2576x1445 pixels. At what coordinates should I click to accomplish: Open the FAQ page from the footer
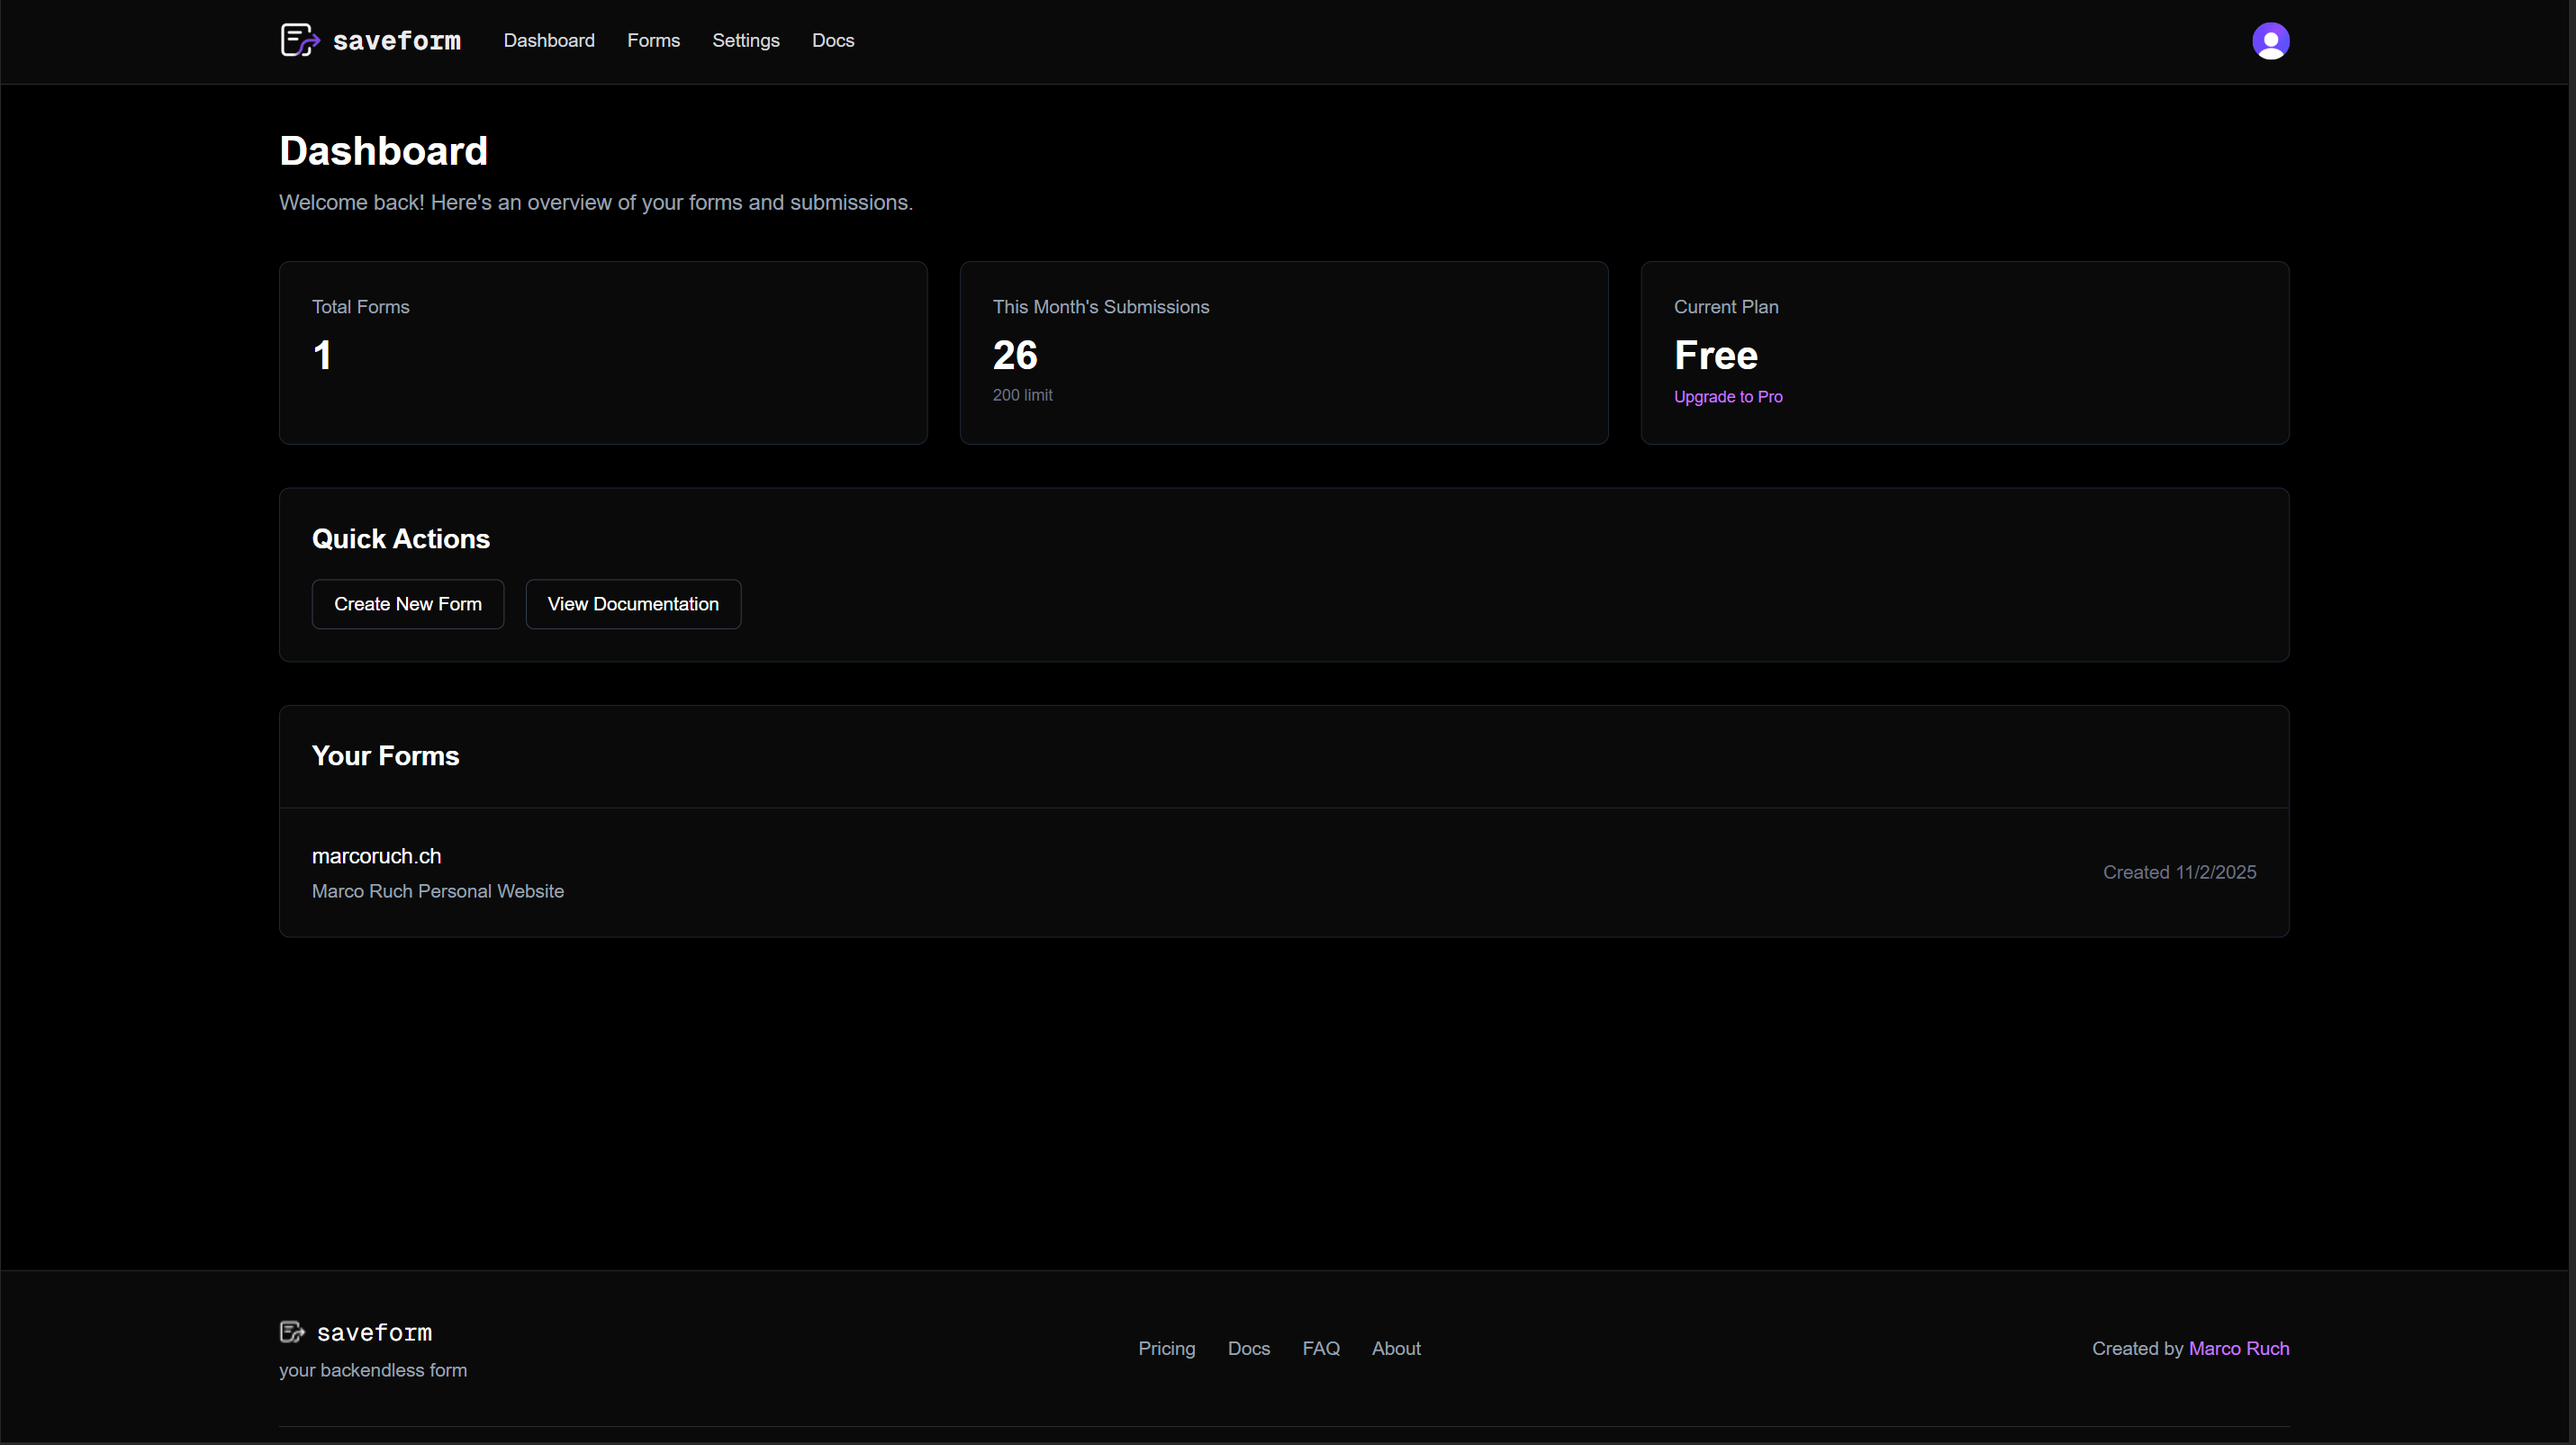coord(1321,1348)
